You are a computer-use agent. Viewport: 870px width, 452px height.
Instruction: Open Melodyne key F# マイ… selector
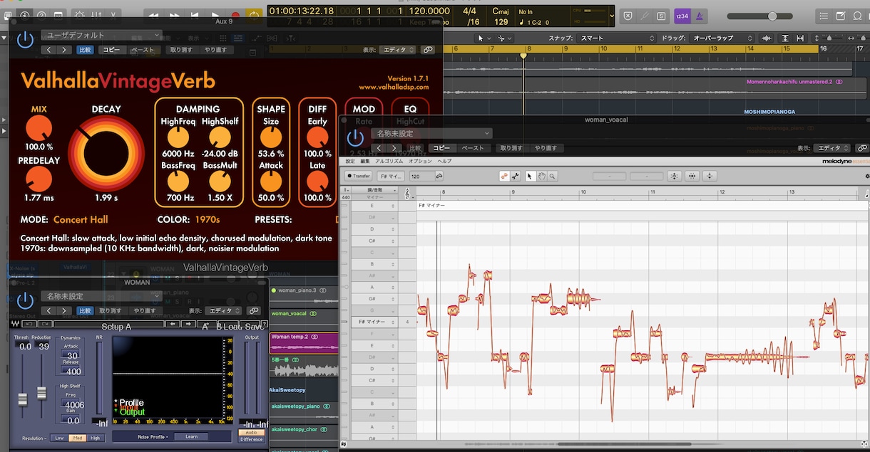tap(392, 176)
